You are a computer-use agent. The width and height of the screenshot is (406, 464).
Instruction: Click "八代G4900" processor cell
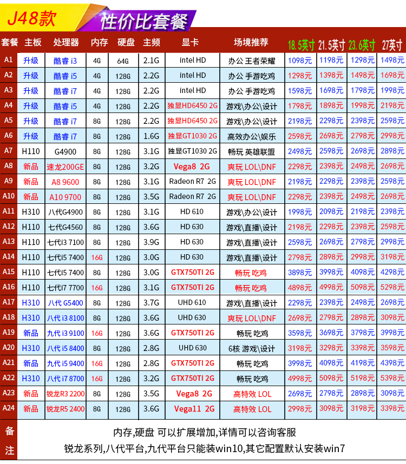(66, 212)
